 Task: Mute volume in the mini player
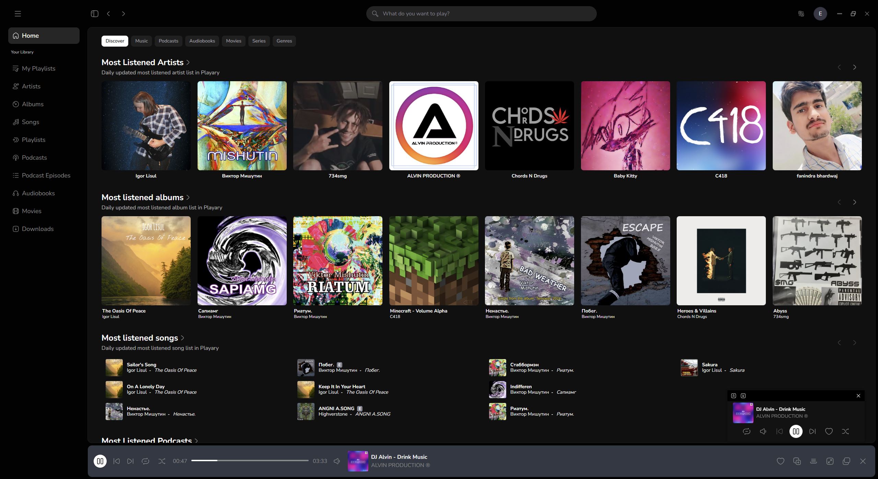763,431
